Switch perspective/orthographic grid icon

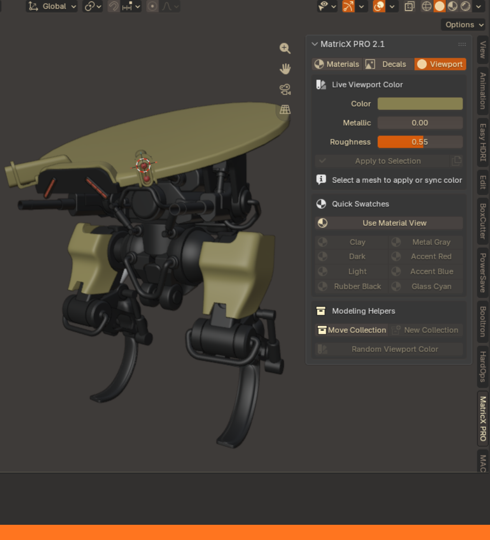coord(285,109)
